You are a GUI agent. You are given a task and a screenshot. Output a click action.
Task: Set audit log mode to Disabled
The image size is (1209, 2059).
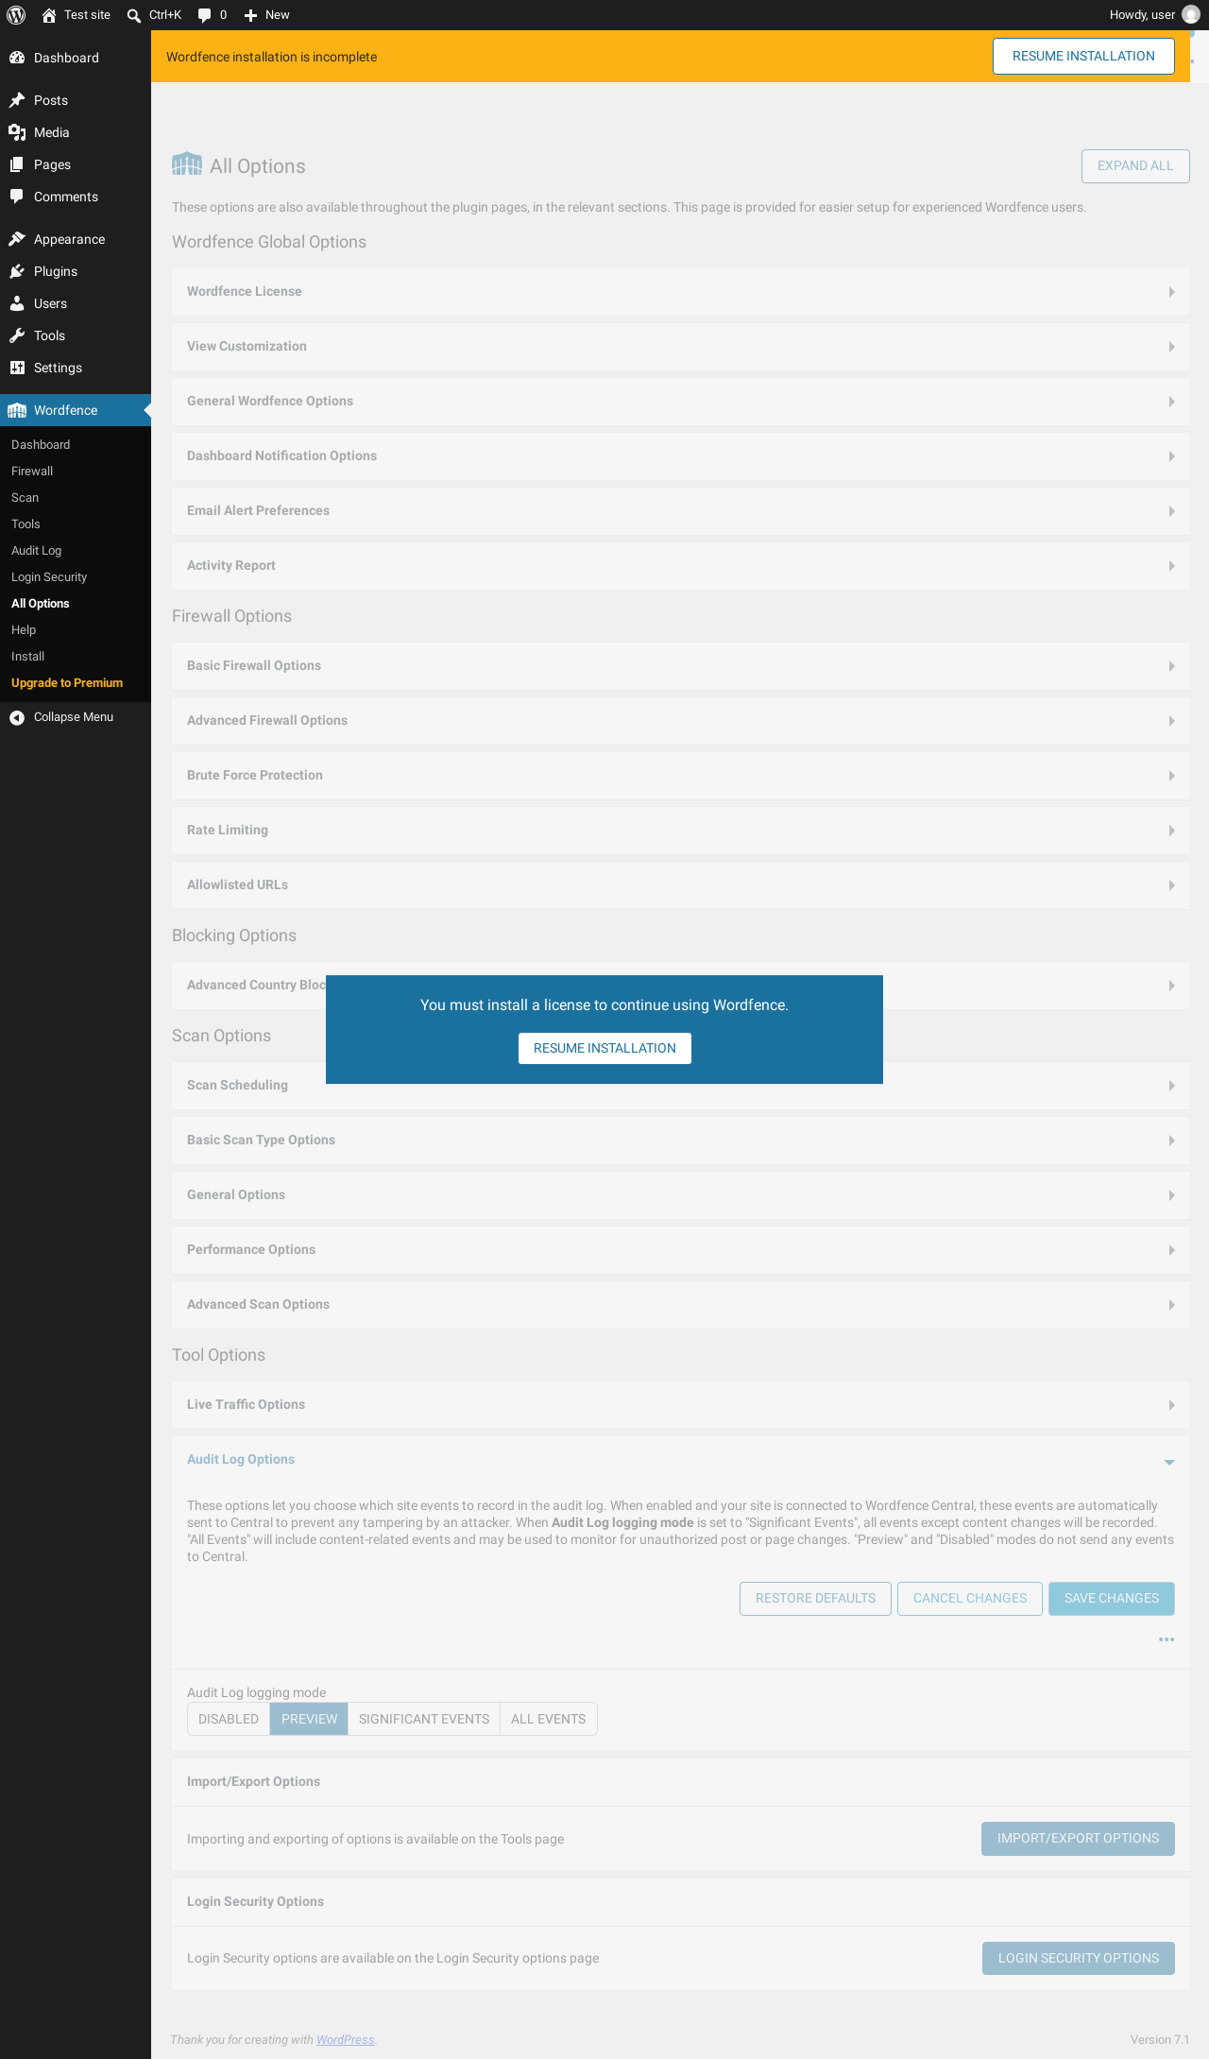pos(229,1719)
